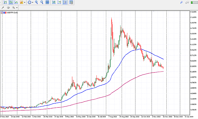Open the indicators list icon
Screen dimensions: 198x119
[x=22, y=2]
